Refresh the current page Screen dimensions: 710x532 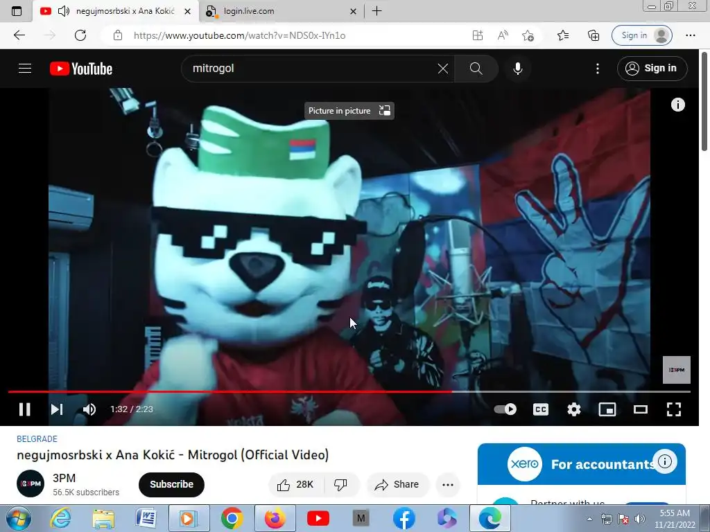[x=80, y=35]
